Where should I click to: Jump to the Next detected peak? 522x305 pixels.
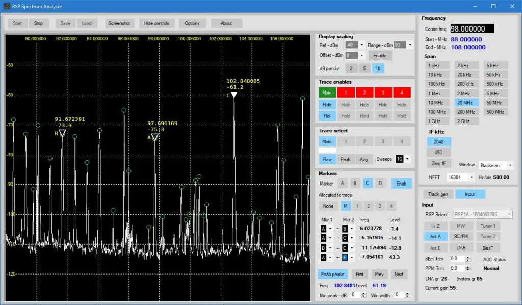(399, 274)
